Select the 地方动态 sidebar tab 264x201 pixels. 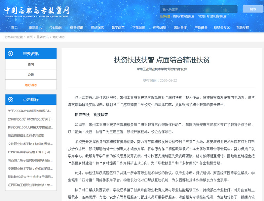[31, 85]
